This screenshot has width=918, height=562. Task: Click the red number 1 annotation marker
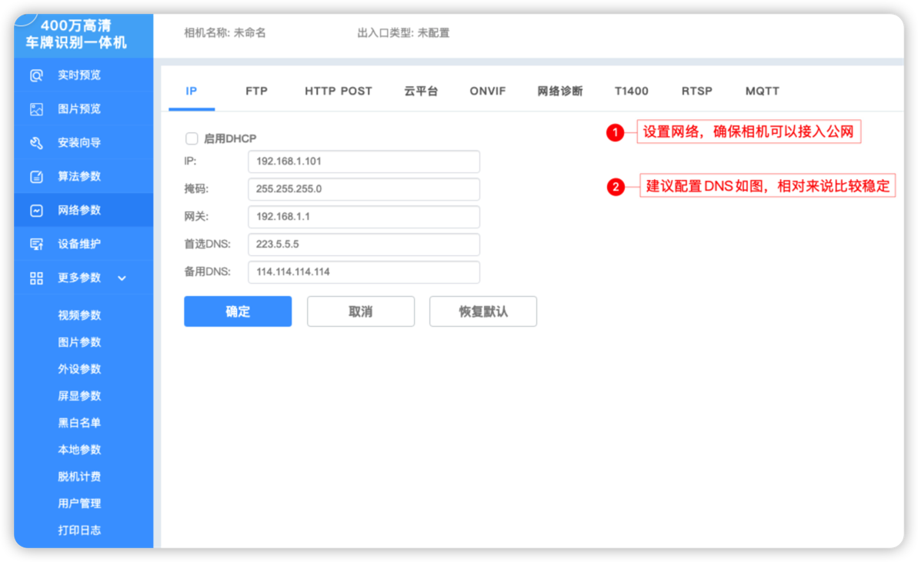click(615, 133)
